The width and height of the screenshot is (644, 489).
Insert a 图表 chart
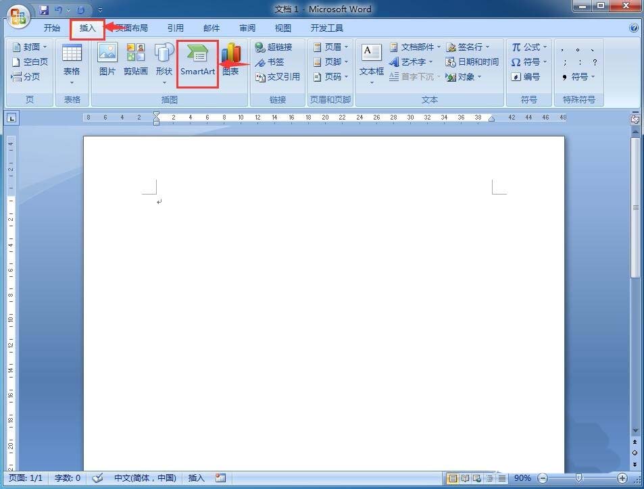point(231,60)
